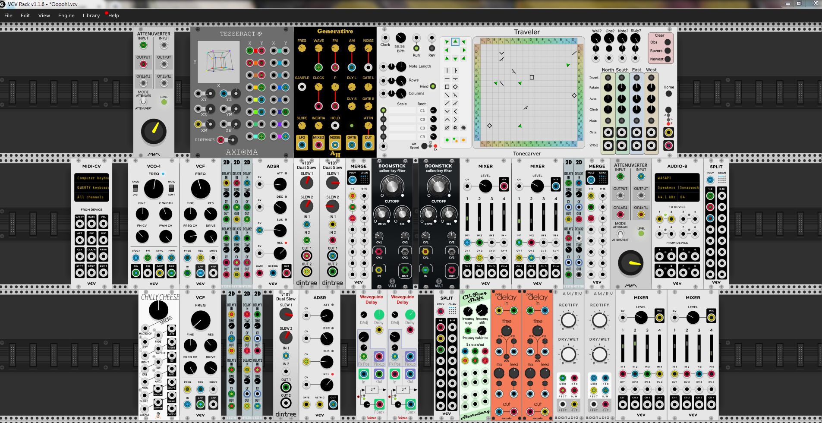Image resolution: width=822 pixels, height=423 pixels.
Task: Click the VCO-1 FREQ knob
Action: pyautogui.click(x=154, y=189)
